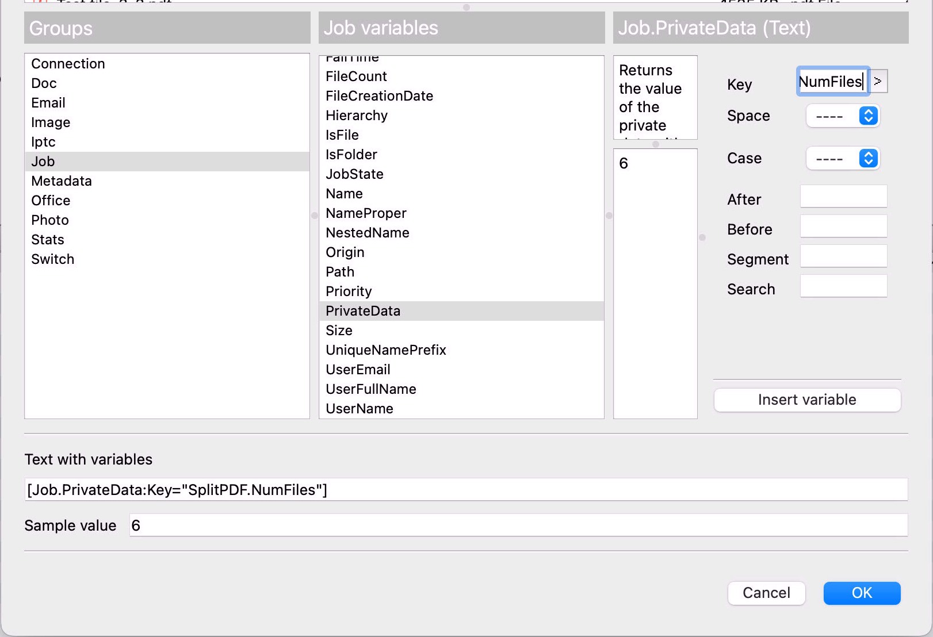Click the Insert variable button
The height and width of the screenshot is (637, 933).
807,400
